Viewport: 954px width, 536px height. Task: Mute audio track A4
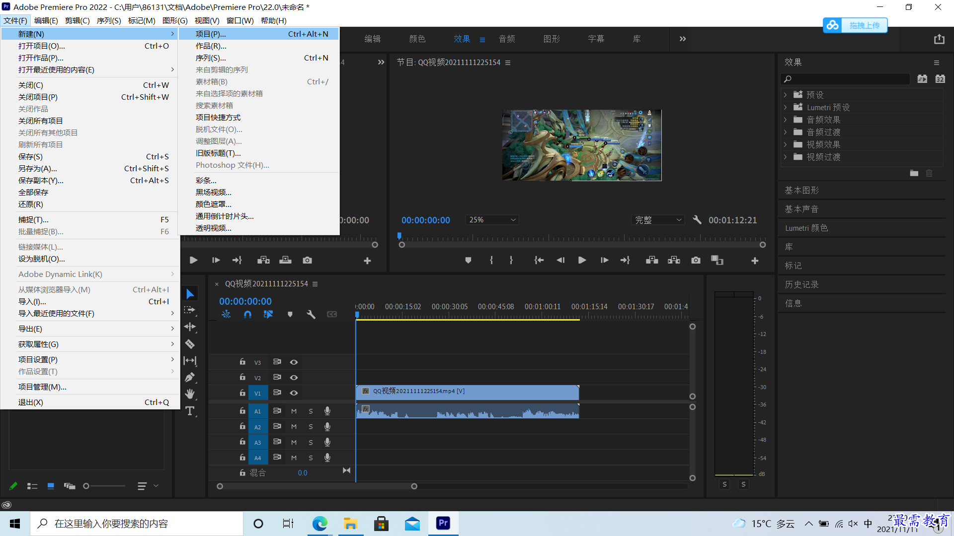[x=294, y=458]
